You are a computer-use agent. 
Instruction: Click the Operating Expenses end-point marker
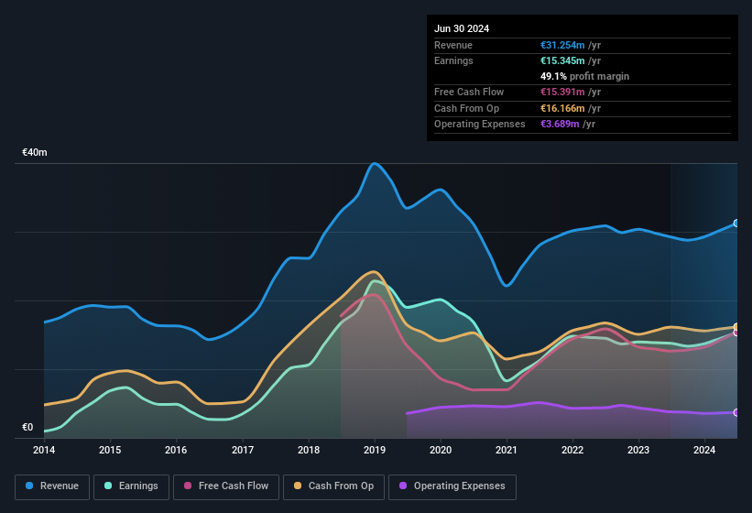736,412
